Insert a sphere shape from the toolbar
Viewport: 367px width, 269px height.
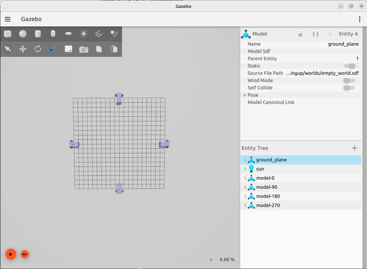[23, 34]
